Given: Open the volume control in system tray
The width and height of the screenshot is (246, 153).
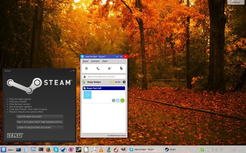Looking at the screenshot, I should [x=212, y=150].
